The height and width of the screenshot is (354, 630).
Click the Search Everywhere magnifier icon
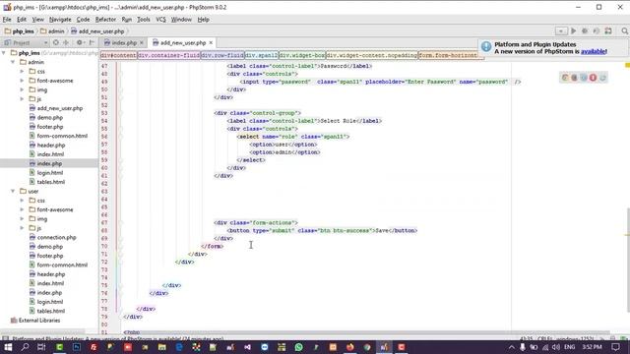tap(624, 30)
